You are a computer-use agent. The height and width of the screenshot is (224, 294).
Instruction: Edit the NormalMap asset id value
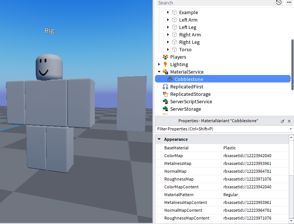pos(255,171)
